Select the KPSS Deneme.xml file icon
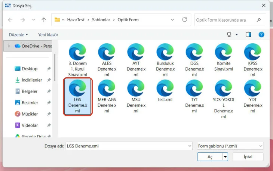This screenshot has width=273, height=171. [253, 52]
